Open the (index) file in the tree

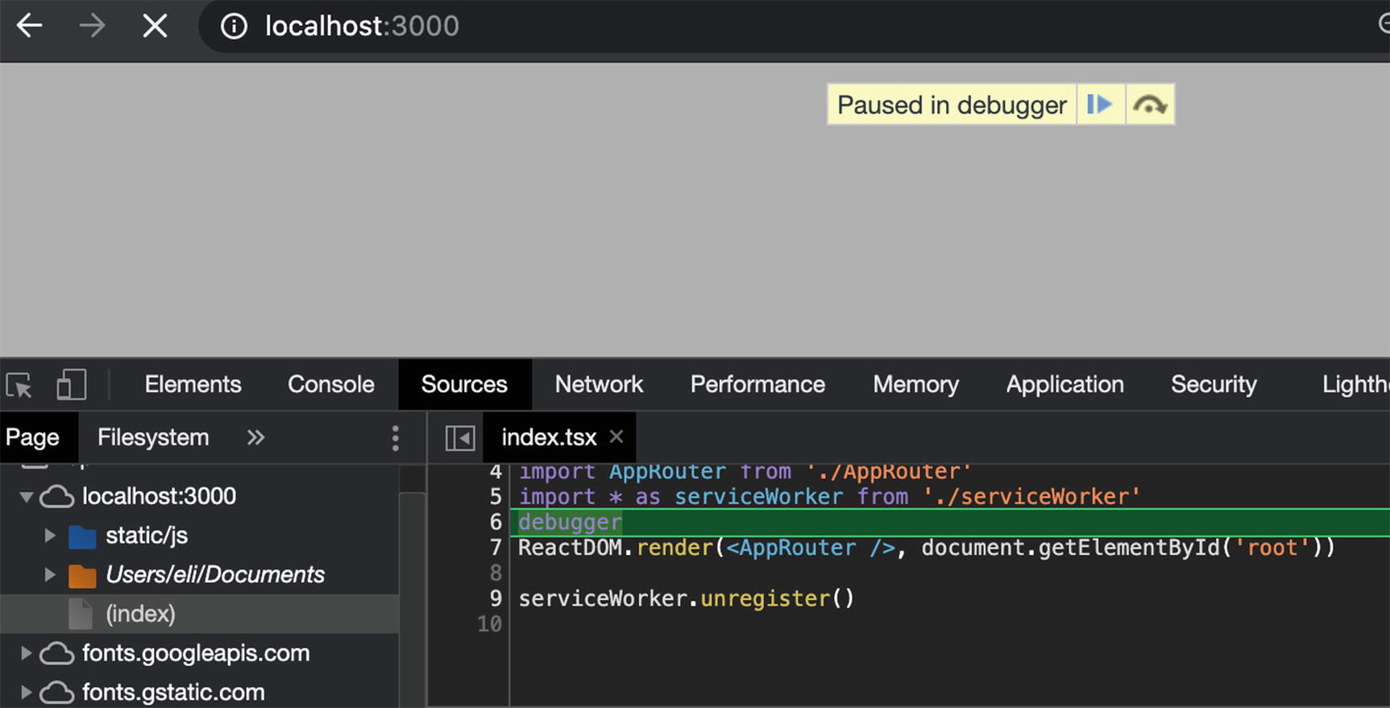pos(140,614)
